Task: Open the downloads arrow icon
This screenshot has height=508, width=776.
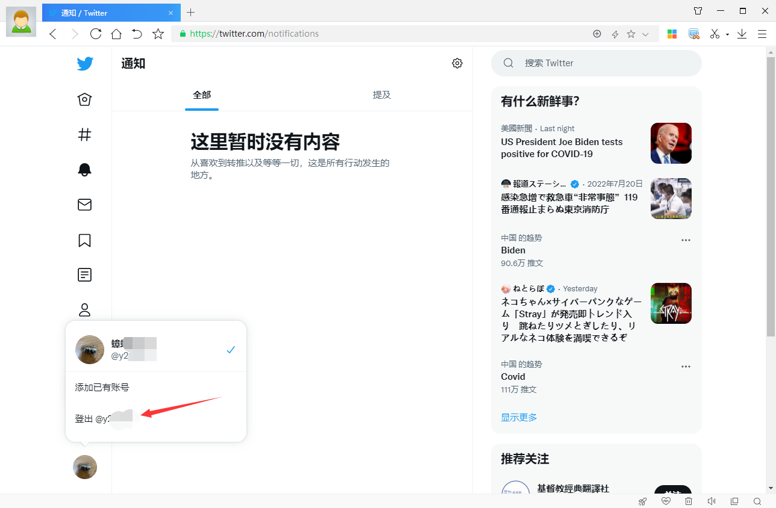Action: click(742, 34)
